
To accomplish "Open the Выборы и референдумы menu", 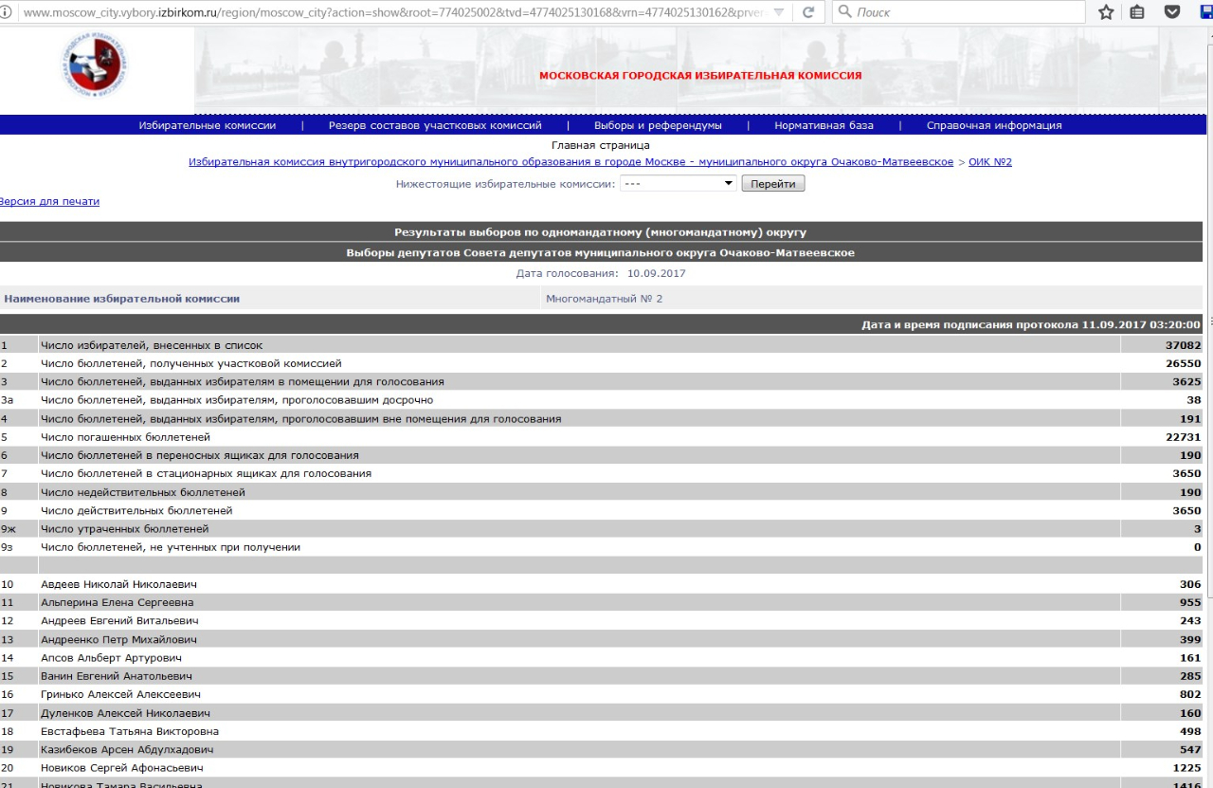I will (x=658, y=125).
